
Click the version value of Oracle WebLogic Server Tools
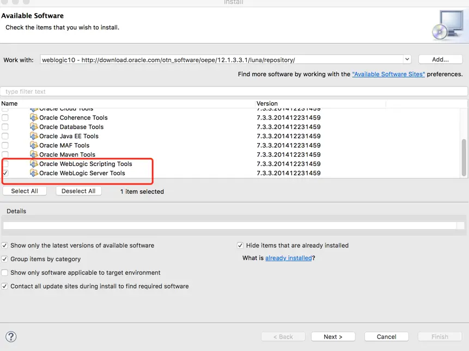[x=289, y=173]
